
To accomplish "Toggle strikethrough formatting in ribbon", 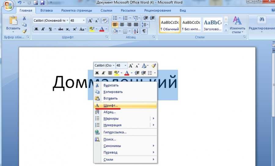I will pos(61,29).
